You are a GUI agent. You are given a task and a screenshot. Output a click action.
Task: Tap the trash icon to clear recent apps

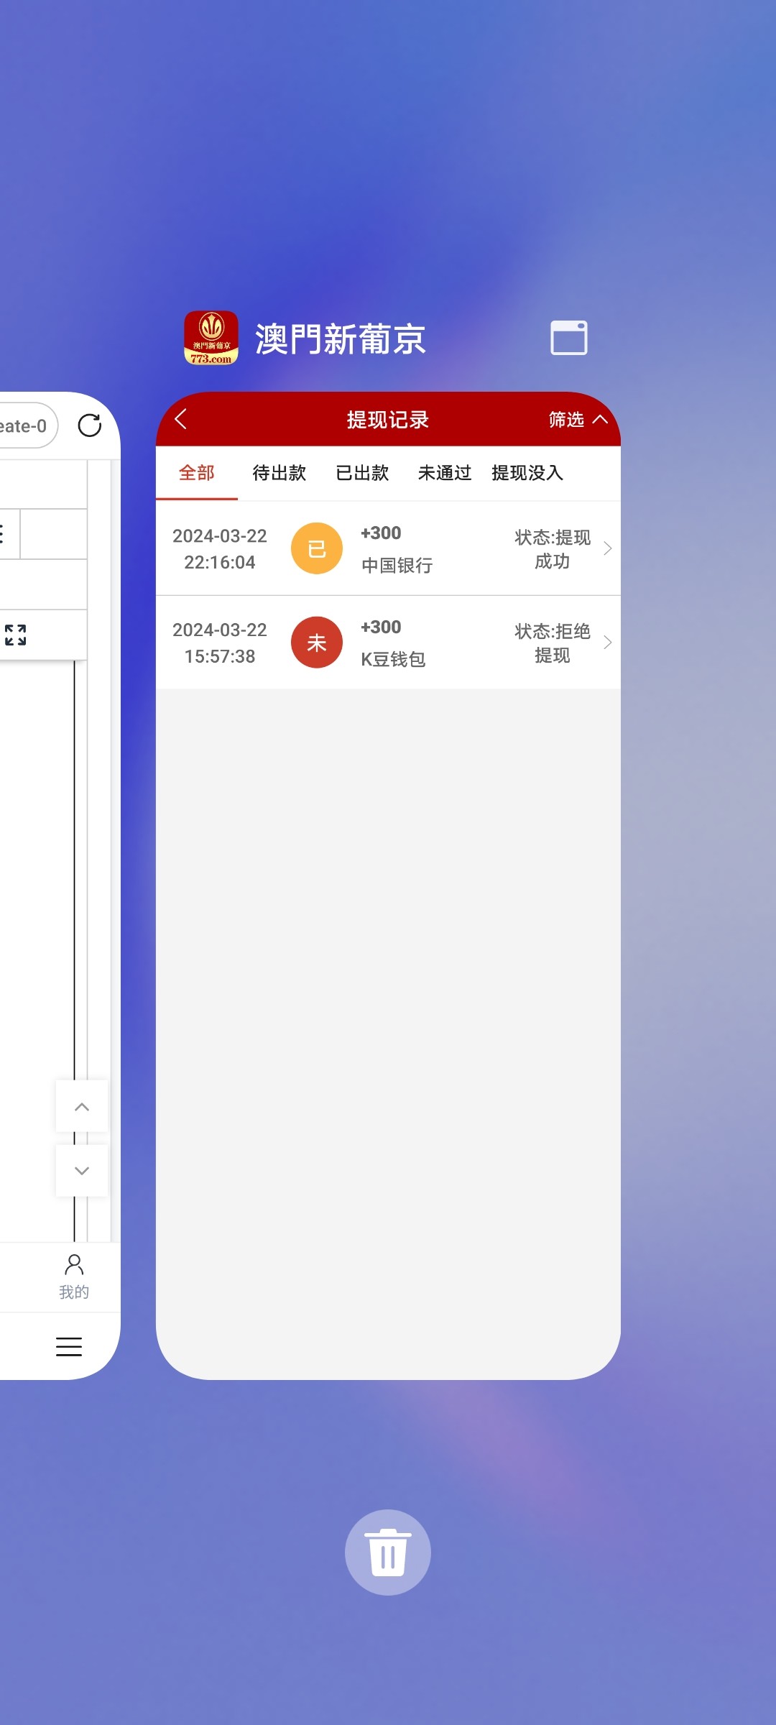387,1552
